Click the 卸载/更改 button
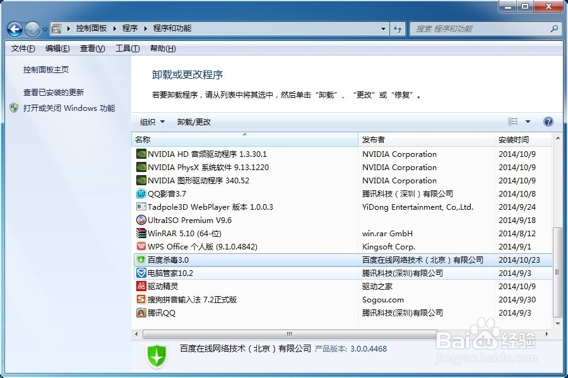This screenshot has height=378, width=568. (x=194, y=122)
